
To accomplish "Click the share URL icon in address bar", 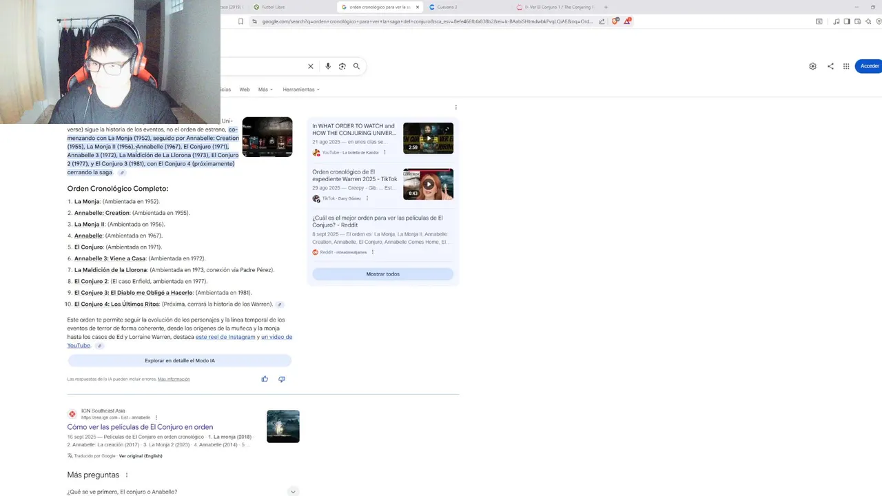I will [602, 21].
